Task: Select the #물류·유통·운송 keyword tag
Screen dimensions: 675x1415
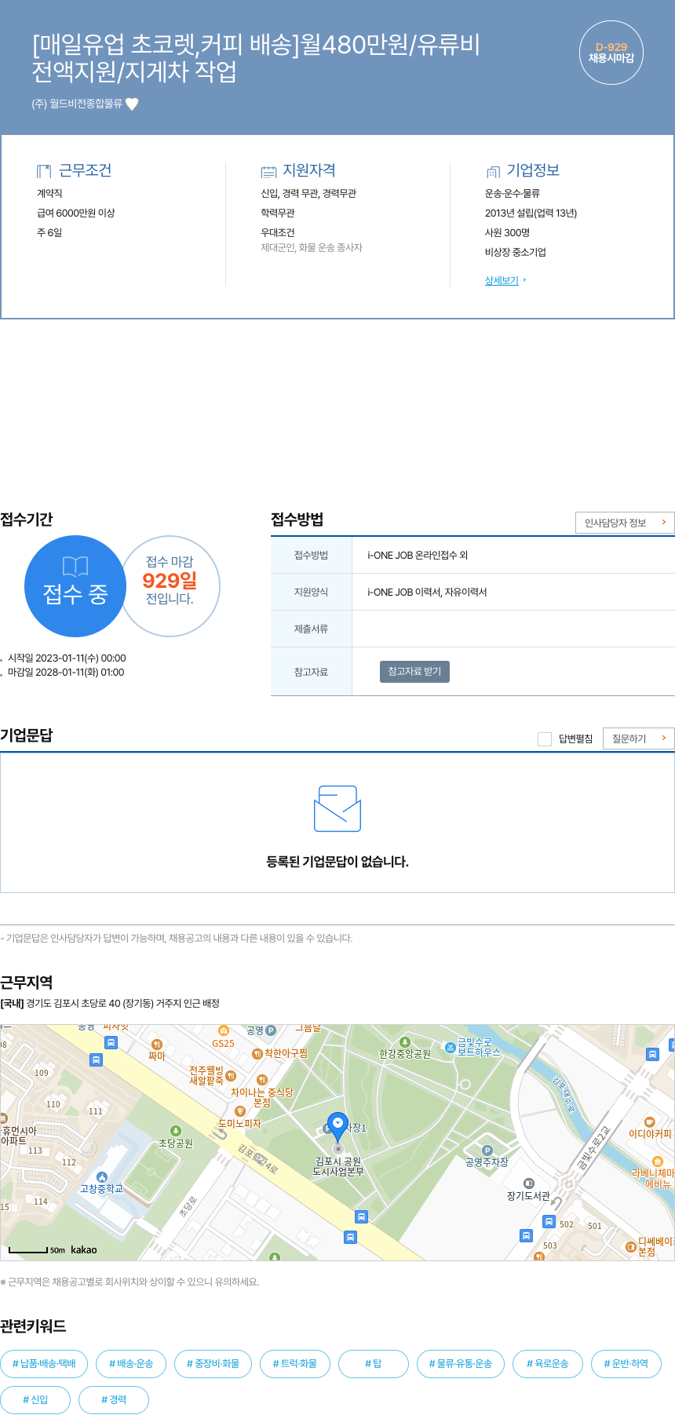Action: pyautogui.click(x=461, y=1364)
